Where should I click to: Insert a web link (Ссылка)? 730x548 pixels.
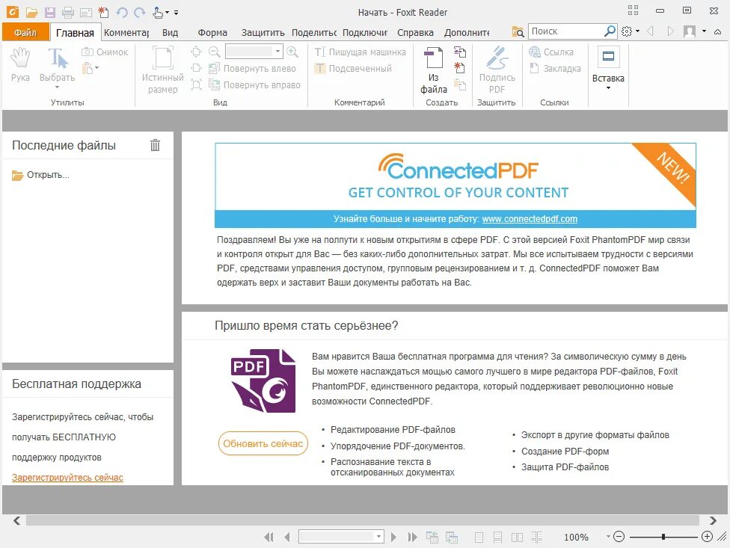pos(551,52)
